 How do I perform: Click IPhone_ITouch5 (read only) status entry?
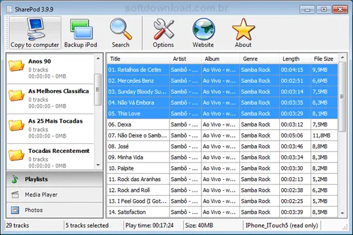(x=282, y=225)
